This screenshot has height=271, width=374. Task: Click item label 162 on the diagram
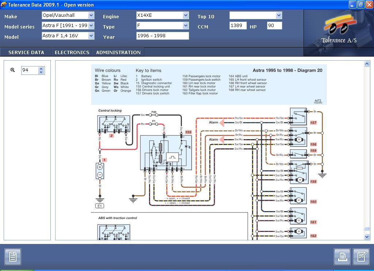313,236
